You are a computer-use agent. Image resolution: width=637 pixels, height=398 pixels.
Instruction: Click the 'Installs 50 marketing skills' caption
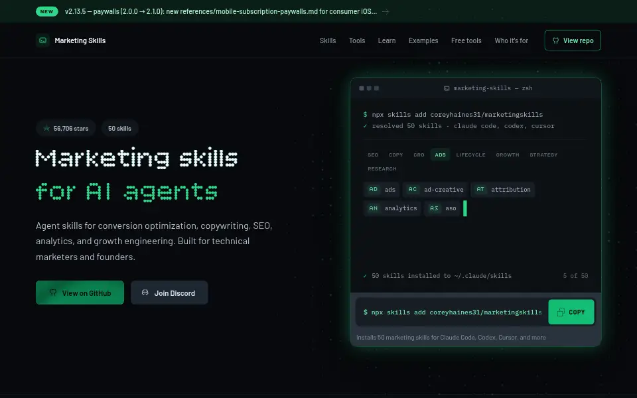(451, 338)
